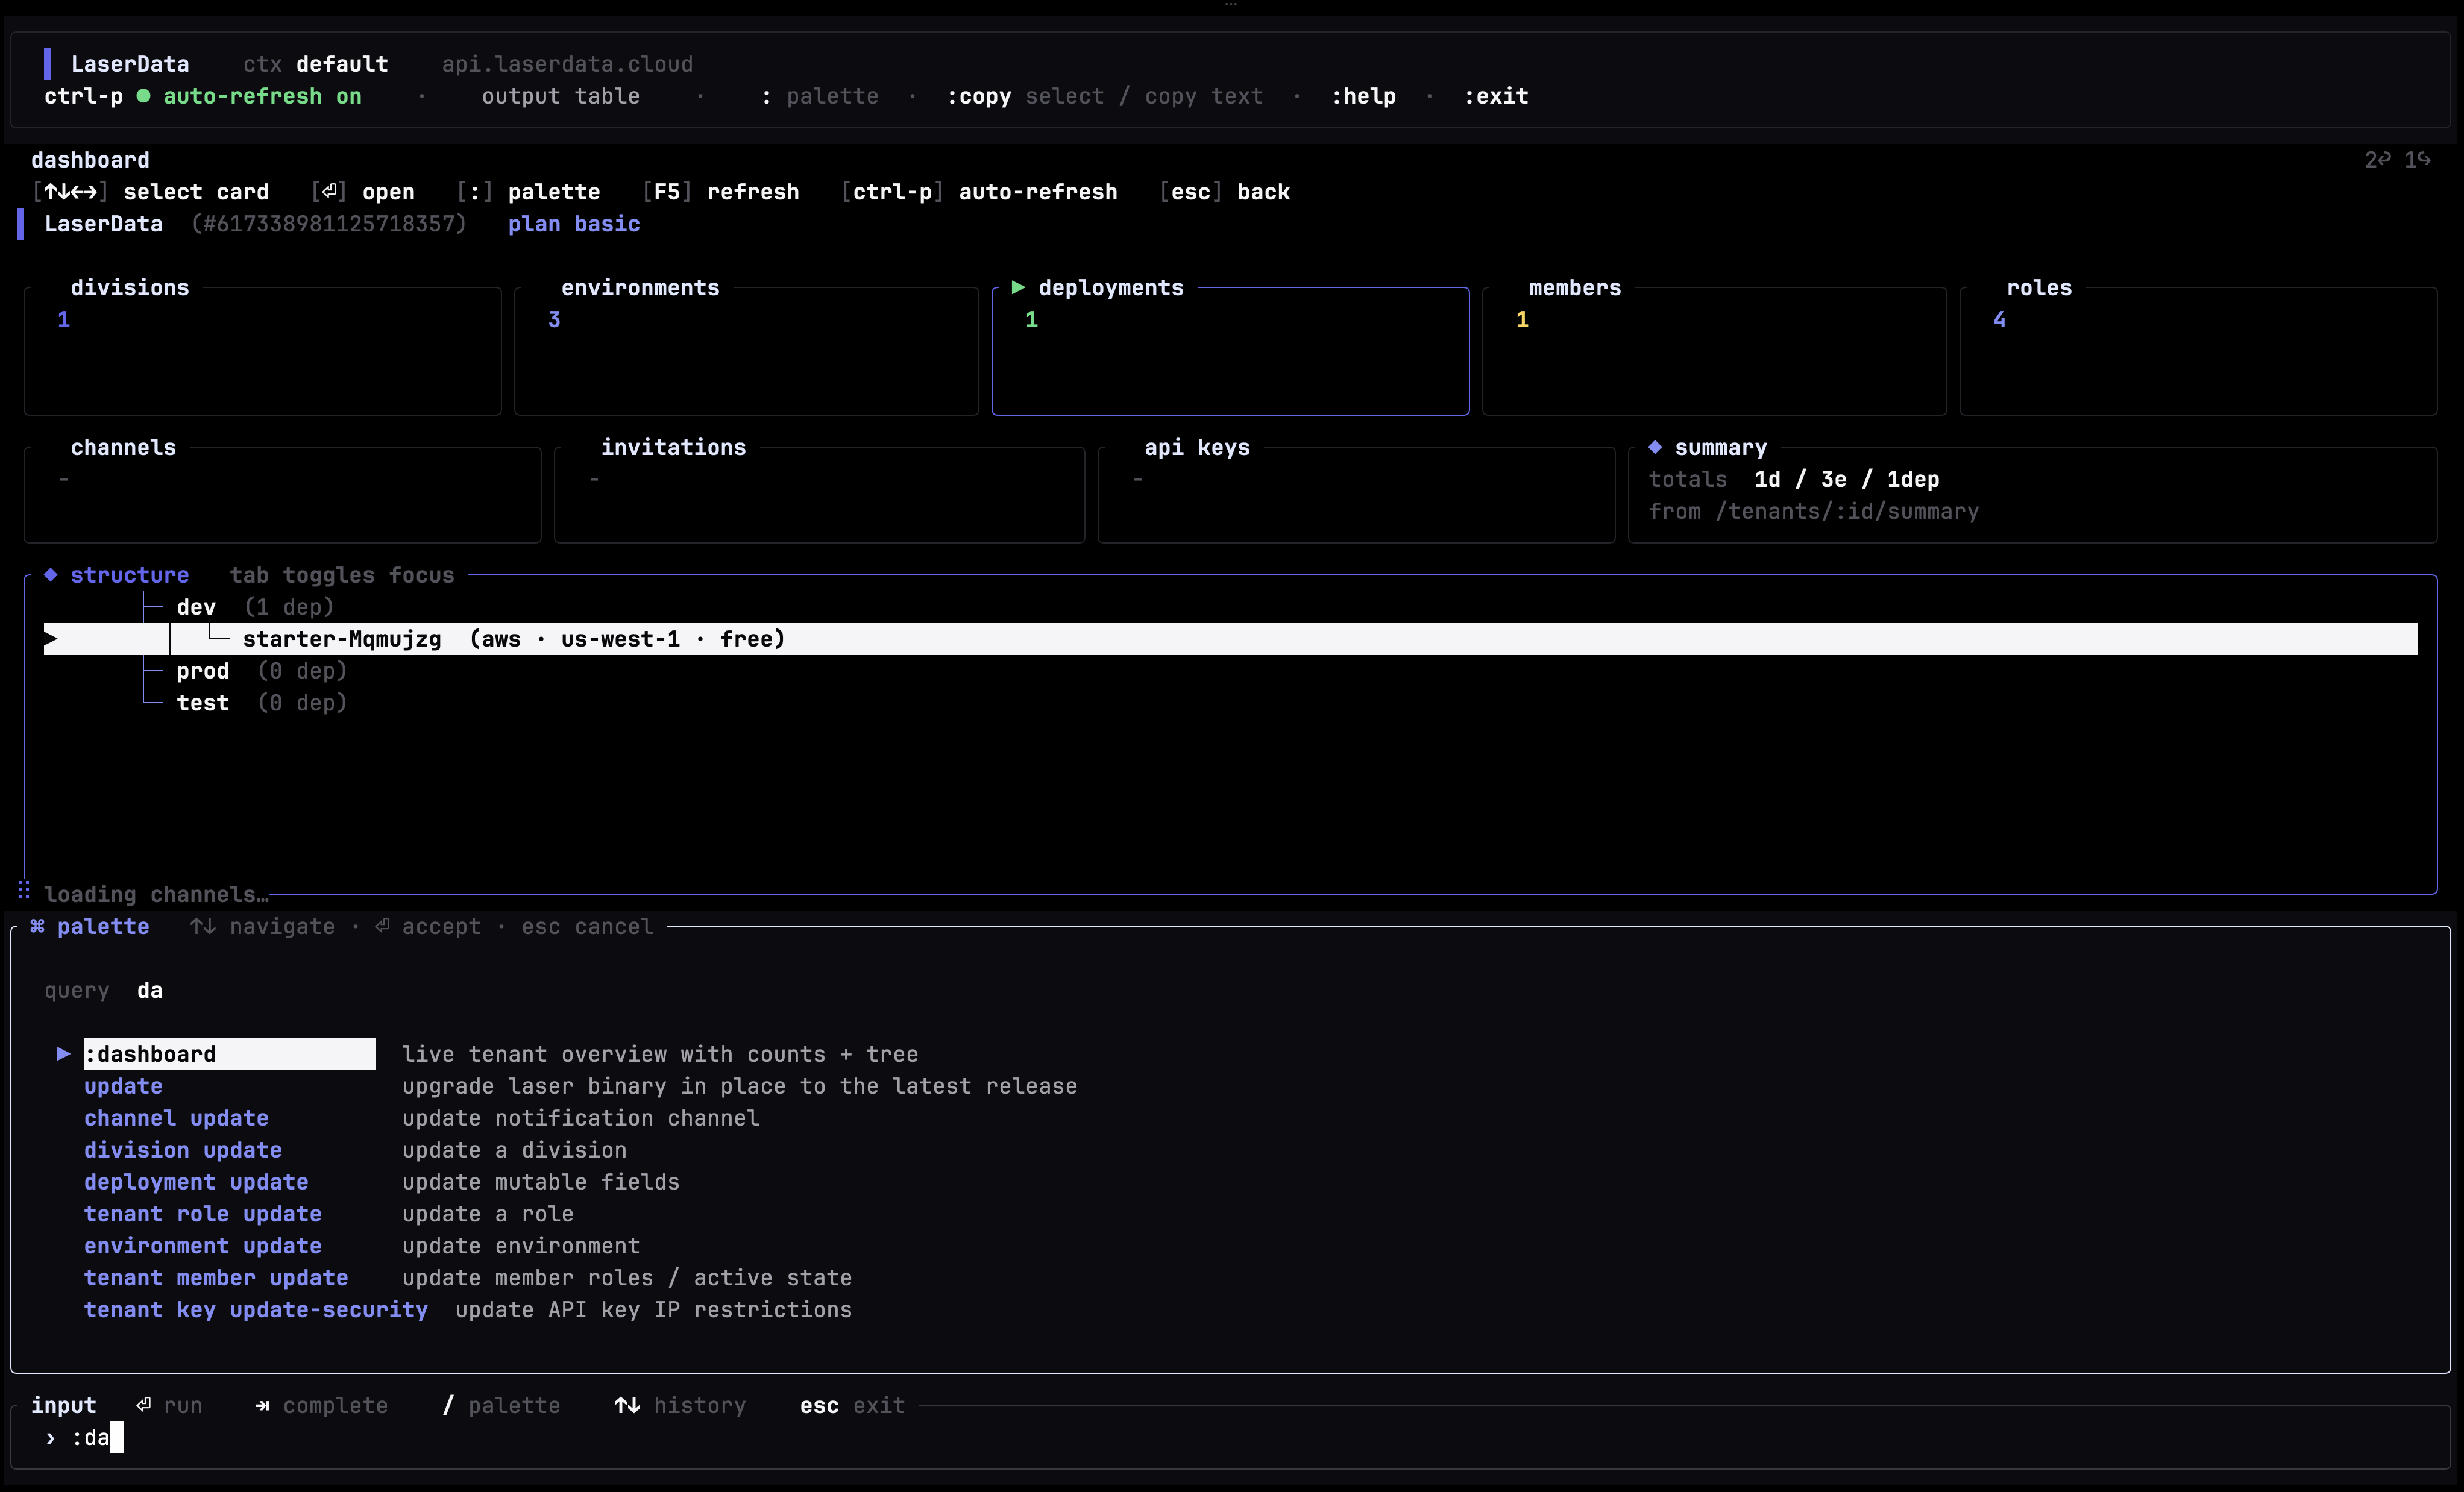
Task: Click output table setting in header
Action: [560, 96]
